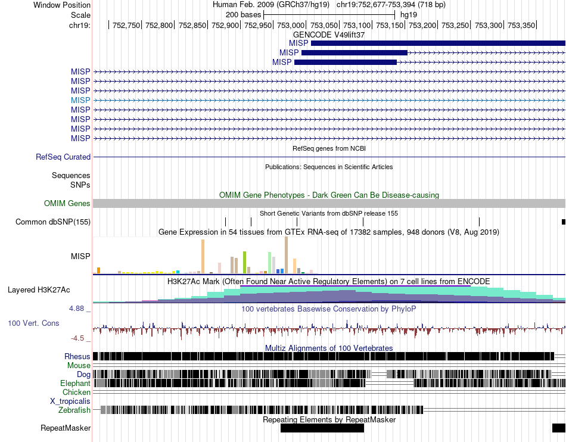Click the GENCODE V49lift37 track title
This screenshot has height=442, width=566.
click(329, 35)
